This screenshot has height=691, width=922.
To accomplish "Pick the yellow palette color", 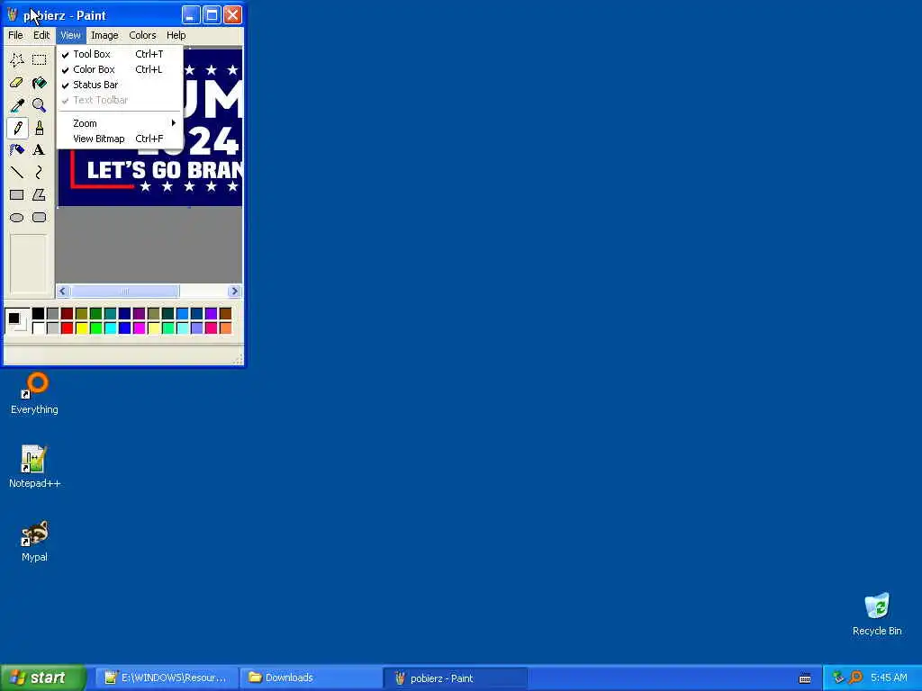I will tap(82, 328).
